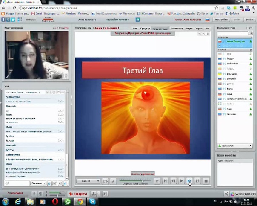Bookmark the page with star icon

[x=216, y=8]
